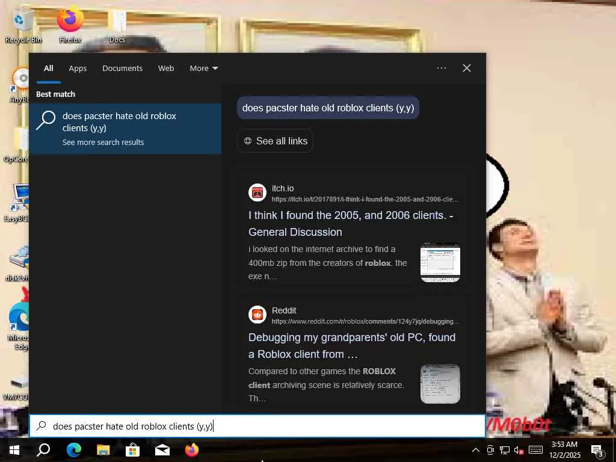Click See more search results
The height and width of the screenshot is (462, 616).
tap(103, 142)
